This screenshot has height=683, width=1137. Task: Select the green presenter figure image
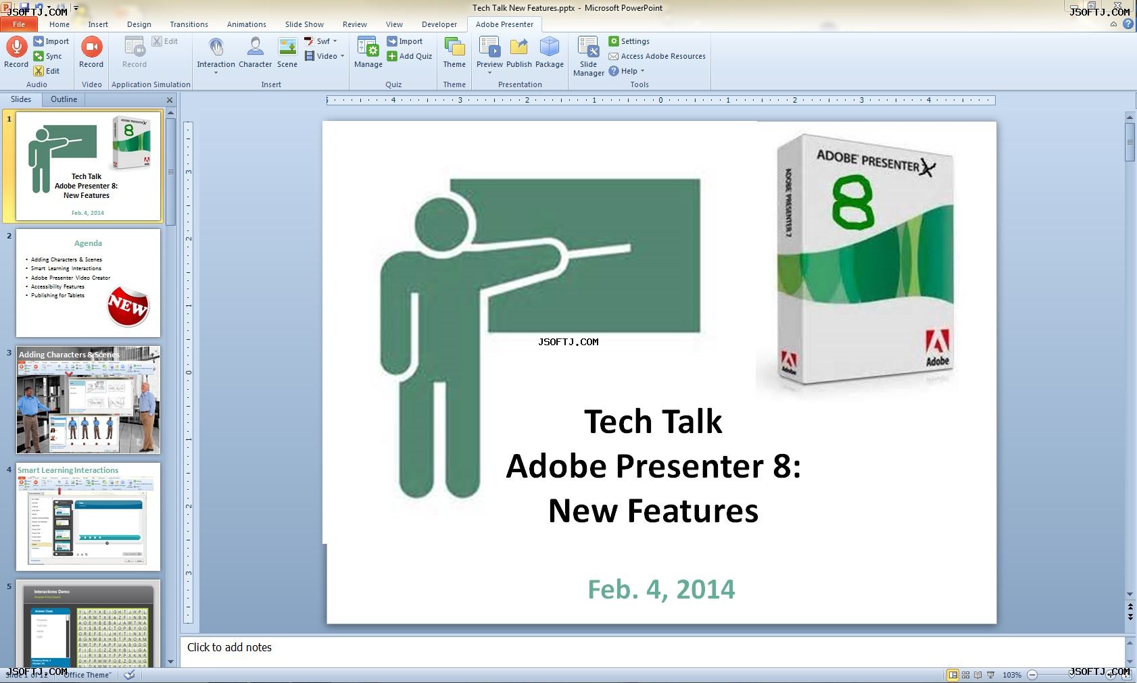click(x=539, y=338)
